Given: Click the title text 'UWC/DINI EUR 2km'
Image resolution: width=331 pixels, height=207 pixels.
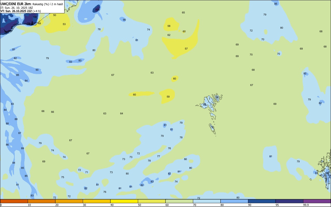Looking at the screenshot, I should [x=16, y=4].
